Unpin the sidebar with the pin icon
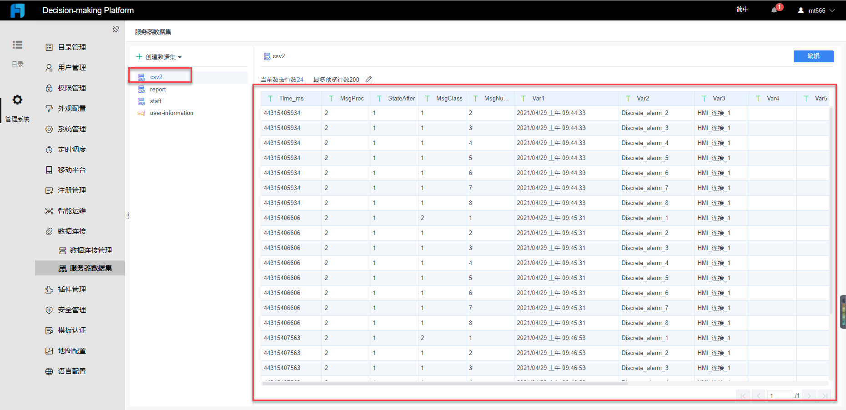 116,29
